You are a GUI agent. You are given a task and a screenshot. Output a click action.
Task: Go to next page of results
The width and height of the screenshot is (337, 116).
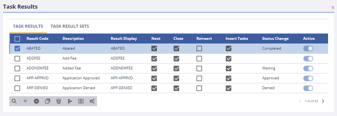pos(323,101)
